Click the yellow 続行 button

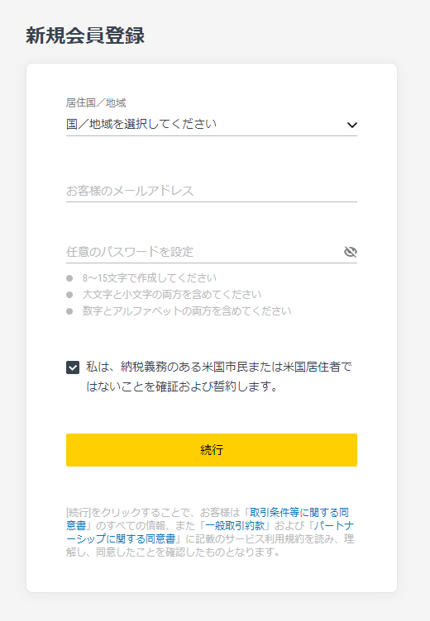212,450
